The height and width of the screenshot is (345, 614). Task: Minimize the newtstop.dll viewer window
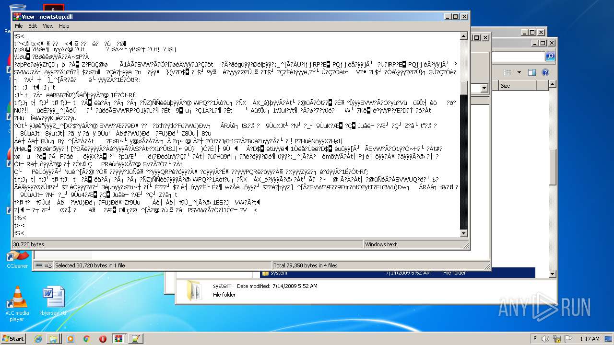coord(448,17)
